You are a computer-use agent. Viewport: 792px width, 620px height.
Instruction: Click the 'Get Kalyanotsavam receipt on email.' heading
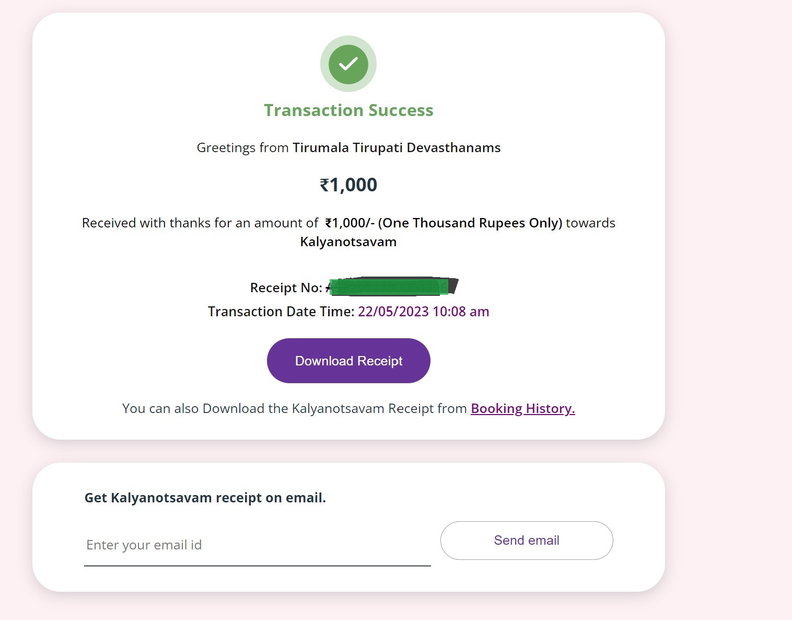point(205,498)
